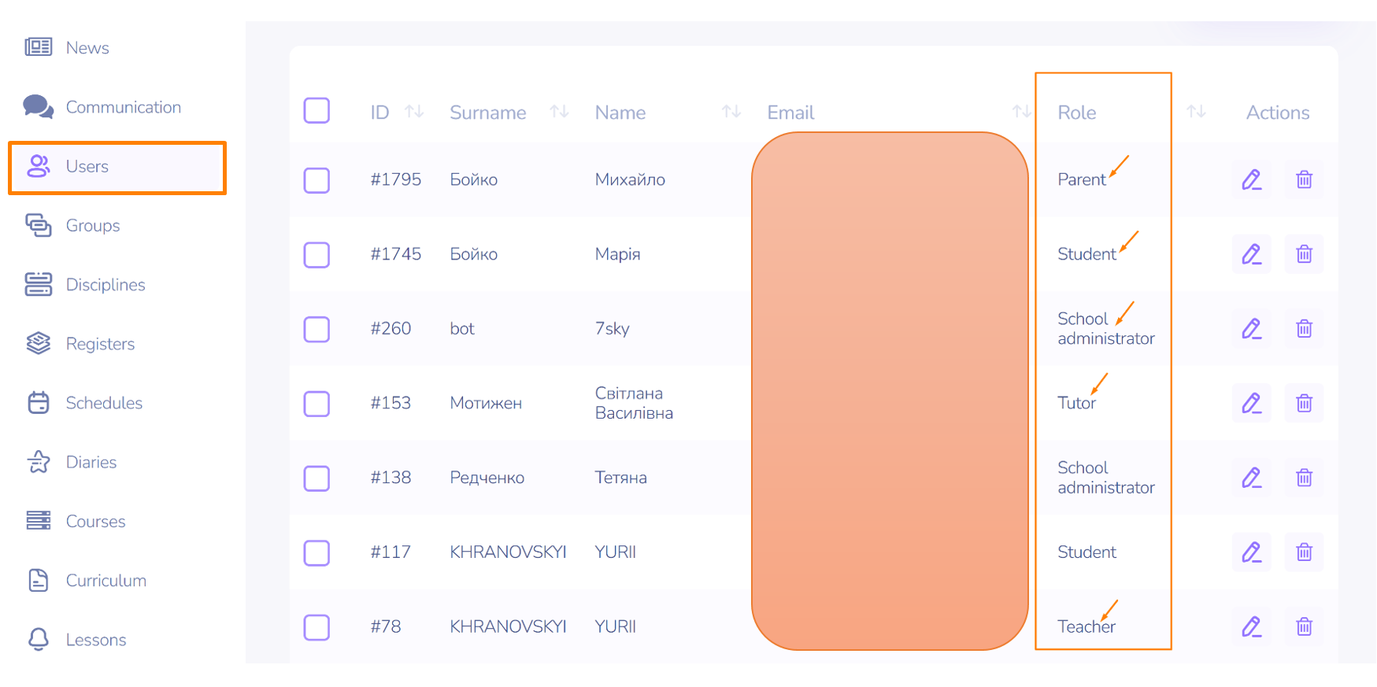Click the edit pencil for user #260
The height and width of the screenshot is (687, 1377).
tap(1251, 329)
